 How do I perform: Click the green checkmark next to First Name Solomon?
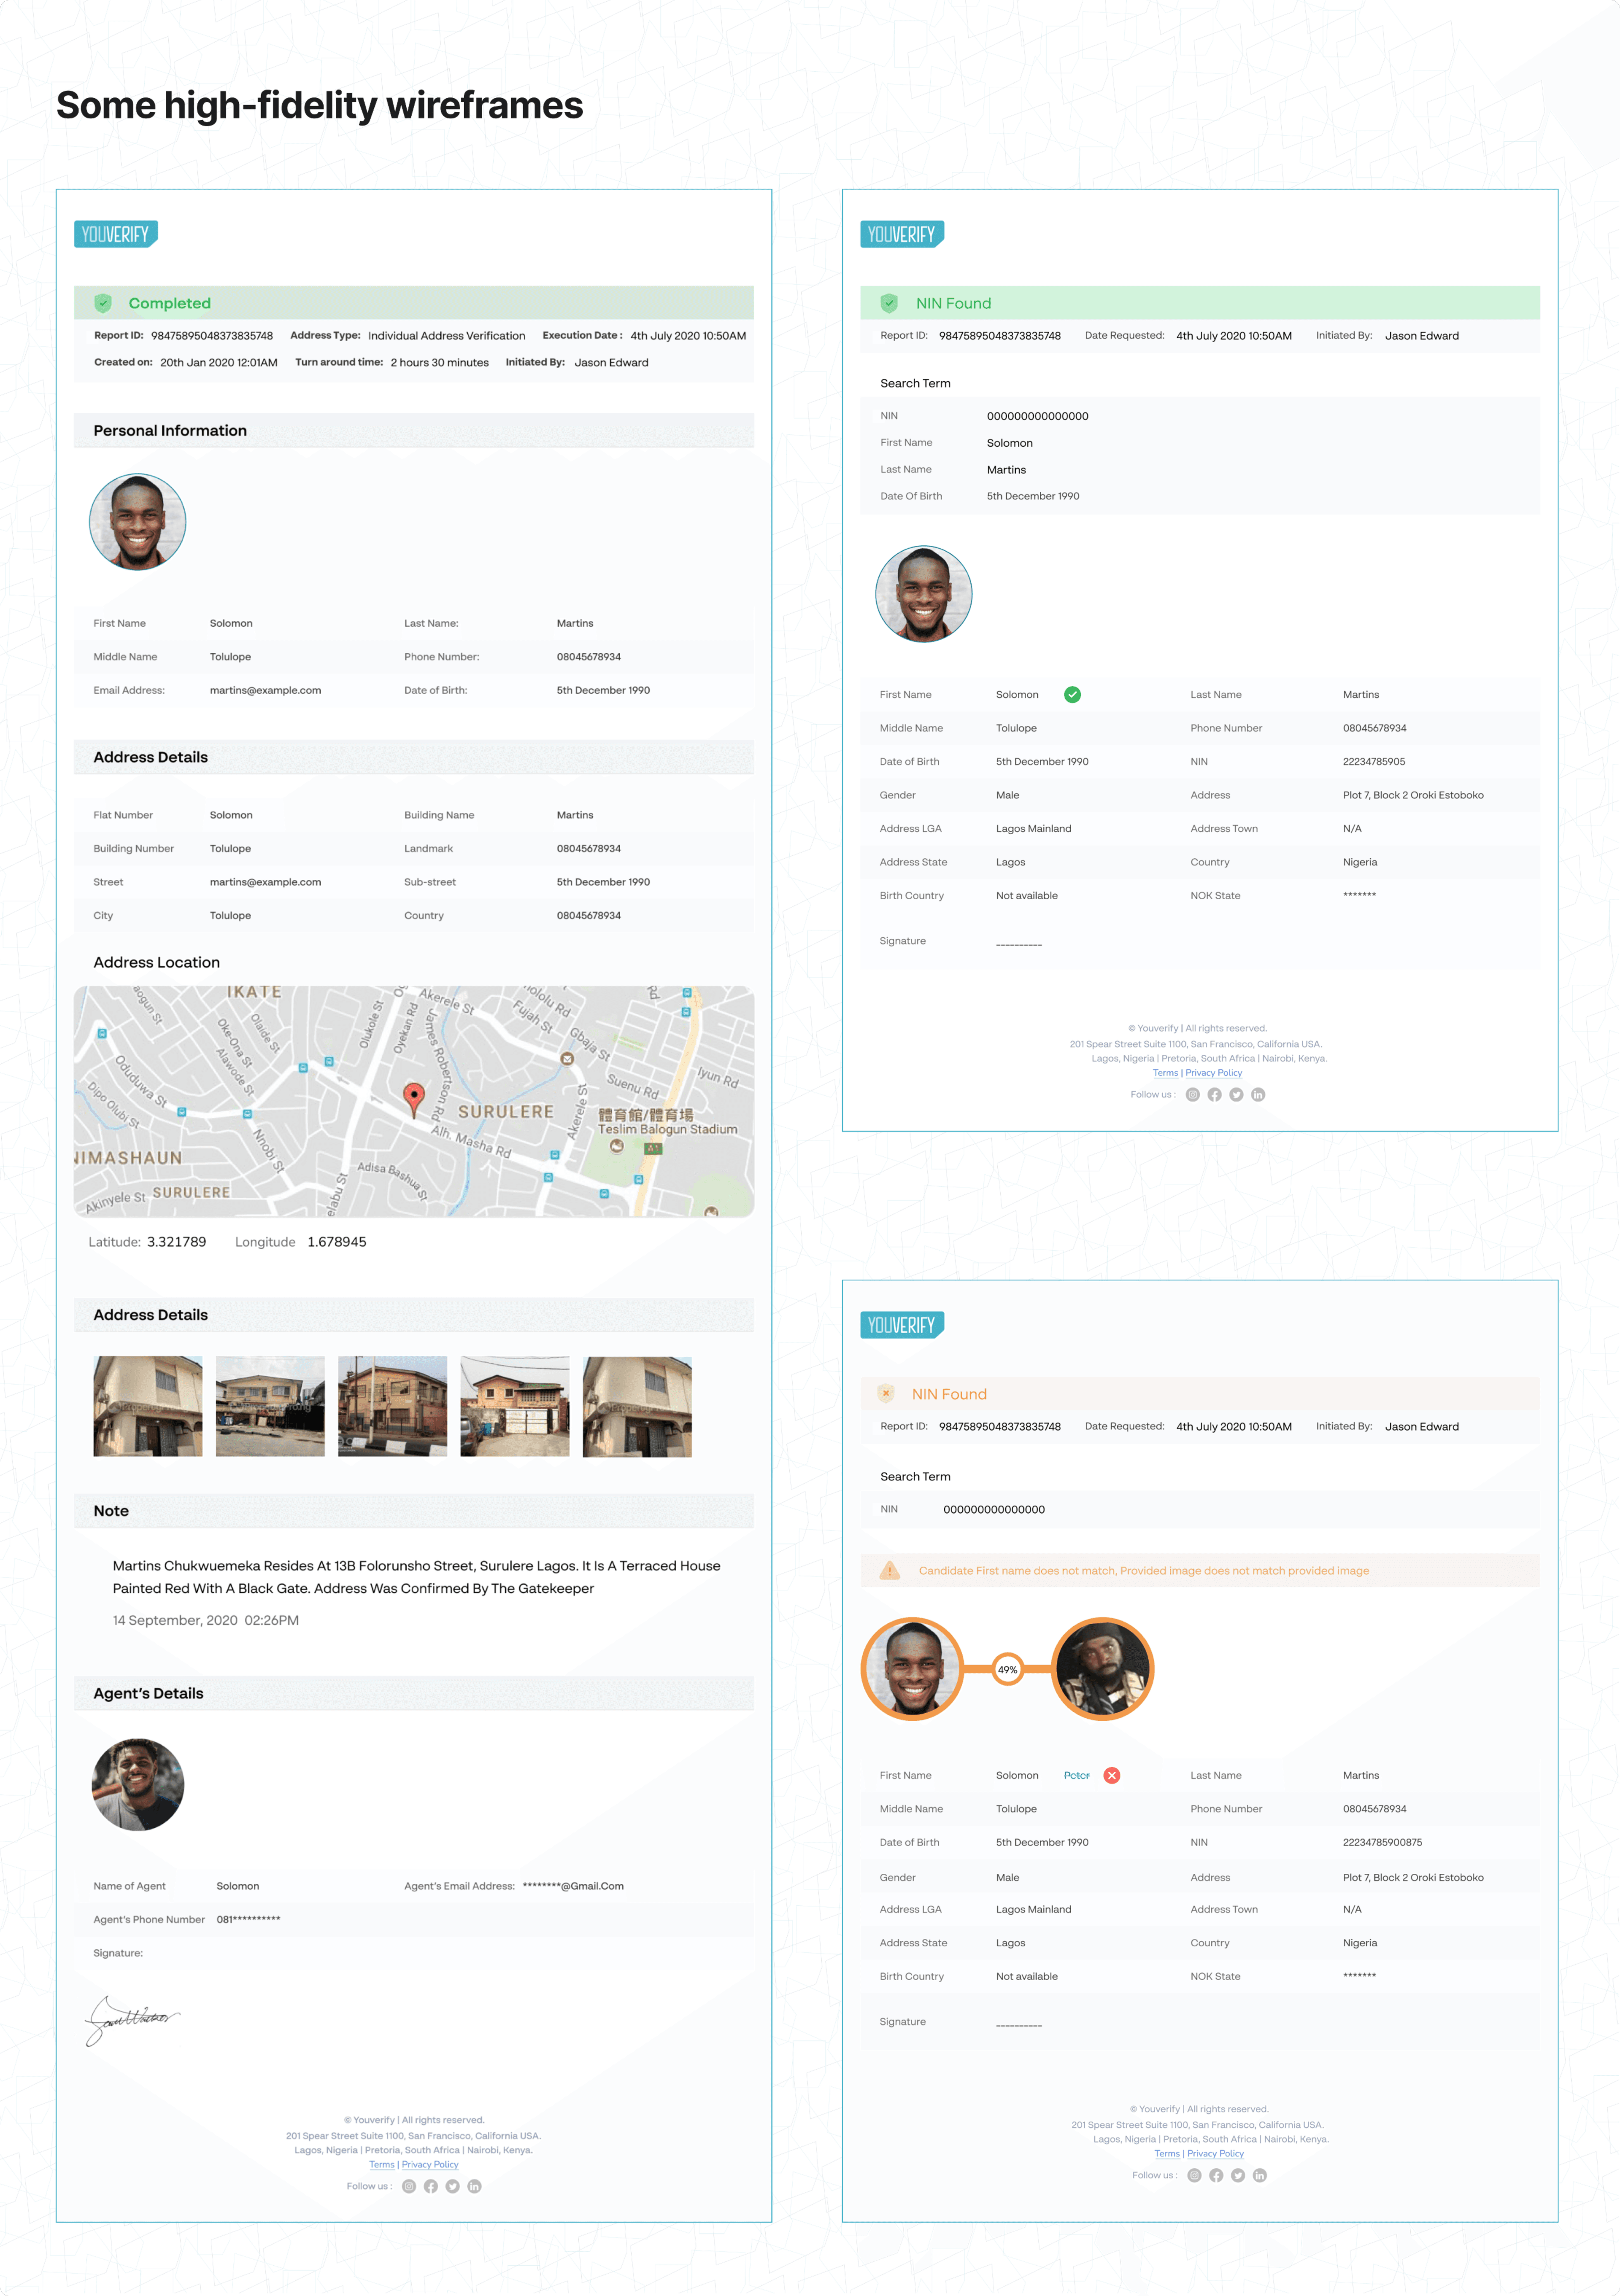[1072, 695]
